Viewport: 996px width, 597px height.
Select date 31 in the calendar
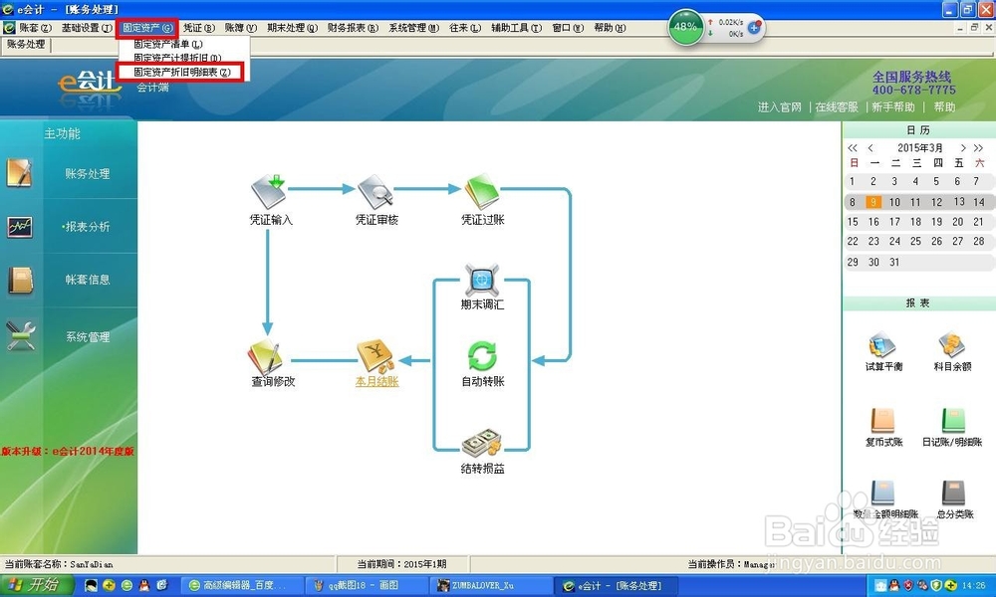coord(894,262)
